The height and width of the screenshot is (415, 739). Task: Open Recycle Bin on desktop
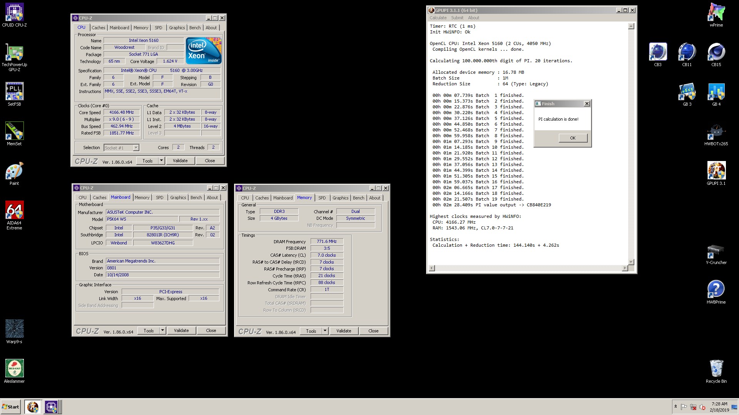pos(716,371)
